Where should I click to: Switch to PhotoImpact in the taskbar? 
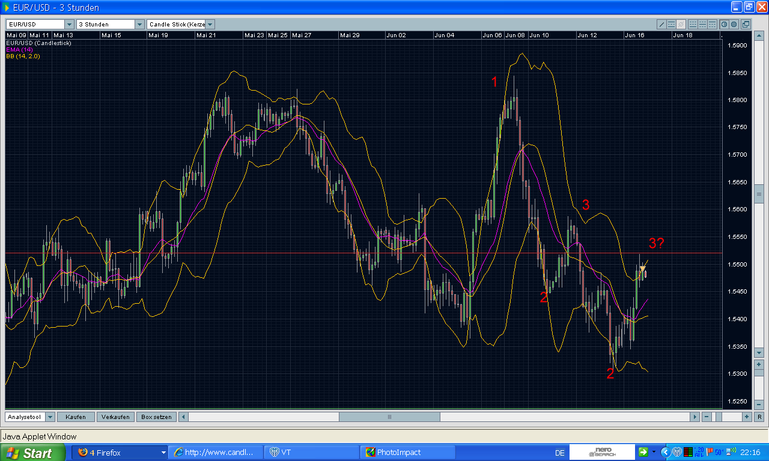(407, 453)
